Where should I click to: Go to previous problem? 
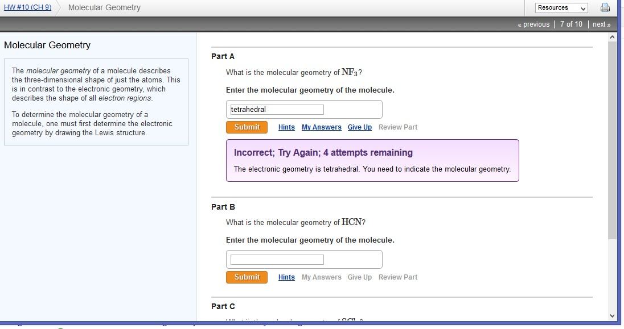[x=533, y=24]
